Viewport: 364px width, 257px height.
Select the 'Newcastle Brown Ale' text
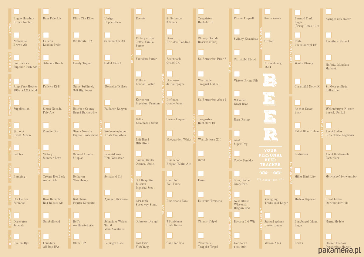(x=21, y=43)
